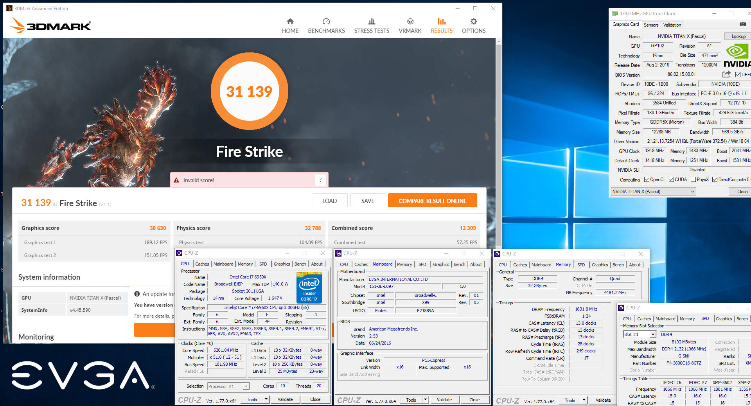Open Graphics tab in CPU-Z Memory window
This screenshot has width=751, height=406.
[600, 265]
